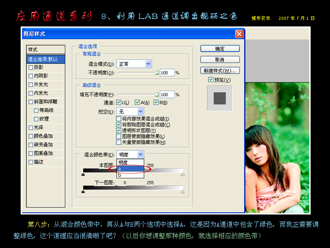This screenshot has width=330, height=248.
Task: Enable the 等高线 sub-style checkbox
Action: [36, 111]
